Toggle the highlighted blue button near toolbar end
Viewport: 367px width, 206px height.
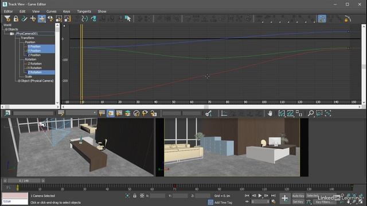click(x=322, y=19)
